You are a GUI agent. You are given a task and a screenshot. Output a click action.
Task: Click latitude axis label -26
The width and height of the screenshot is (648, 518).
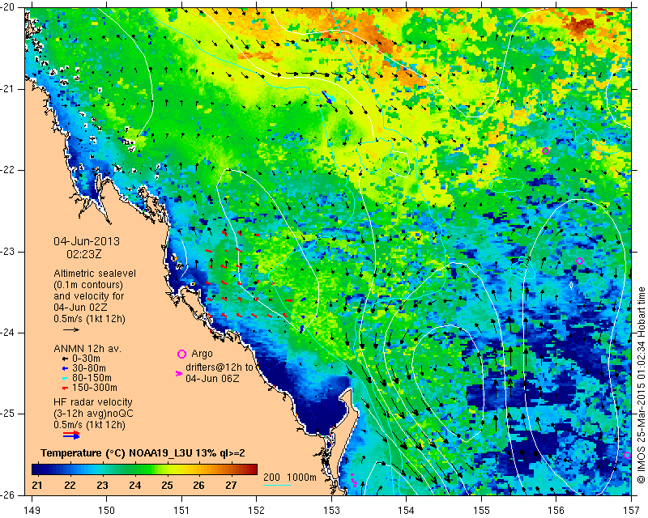click(x=8, y=495)
